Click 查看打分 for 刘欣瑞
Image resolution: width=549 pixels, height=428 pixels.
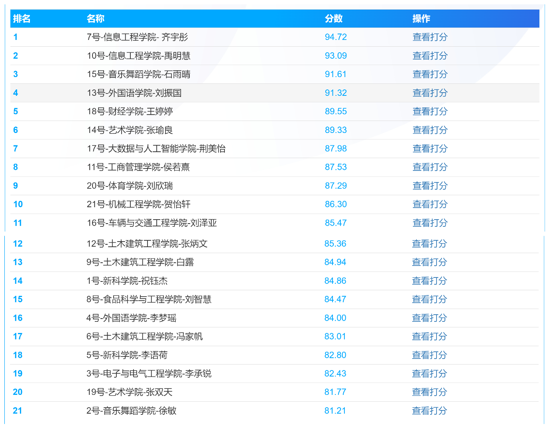430,186
